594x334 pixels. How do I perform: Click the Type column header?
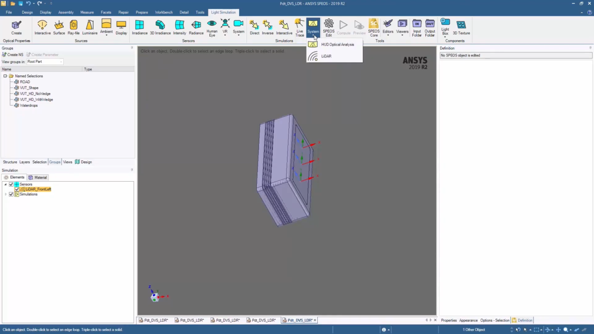(108, 69)
